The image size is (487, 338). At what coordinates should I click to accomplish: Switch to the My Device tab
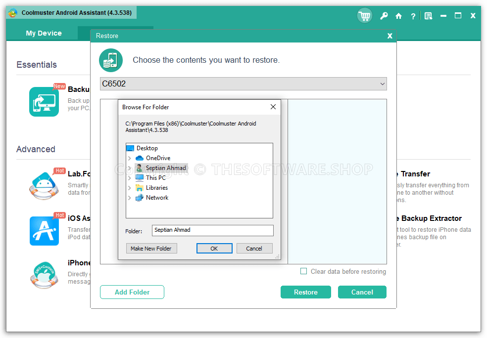click(44, 33)
